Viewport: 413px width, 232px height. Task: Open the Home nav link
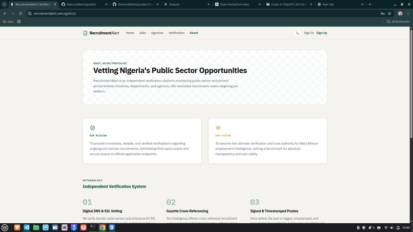[130, 33]
